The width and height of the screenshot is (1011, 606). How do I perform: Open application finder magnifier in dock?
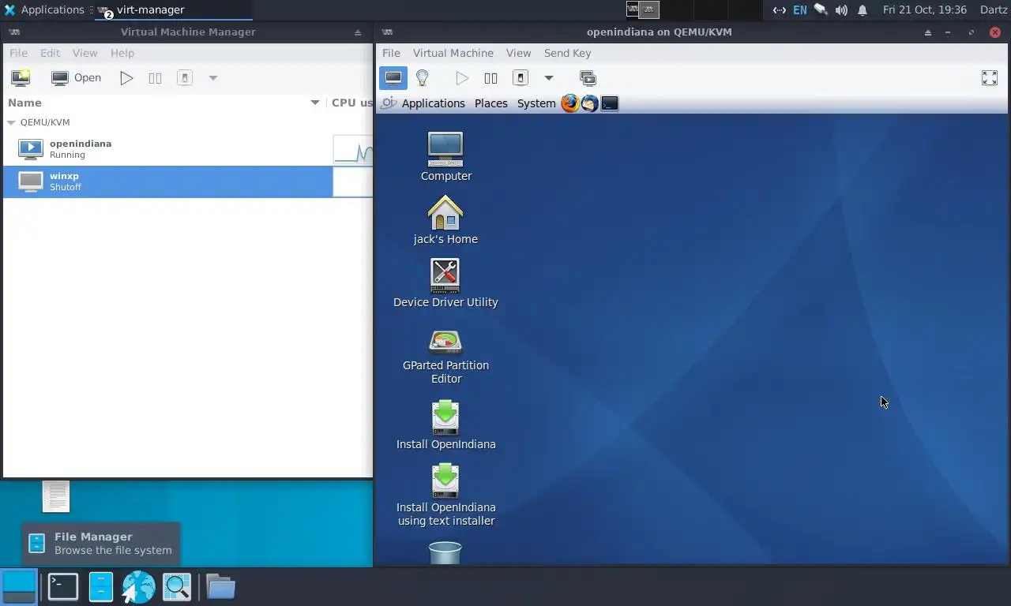[x=177, y=586]
